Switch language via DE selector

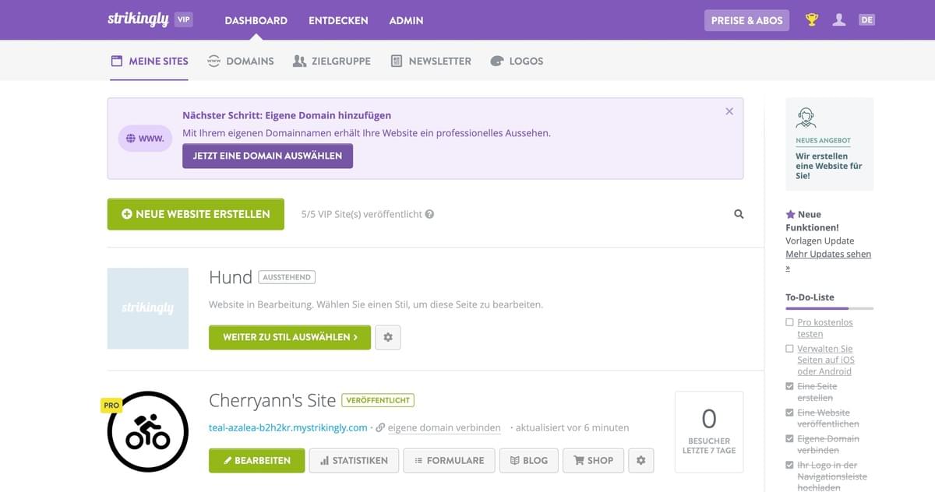866,20
